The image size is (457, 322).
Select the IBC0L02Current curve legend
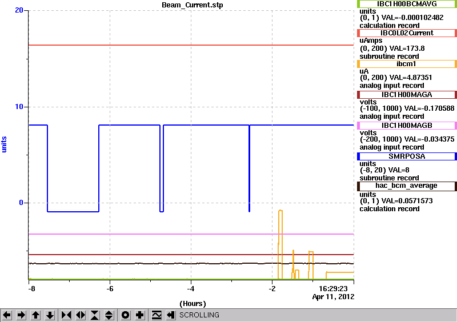407,33
